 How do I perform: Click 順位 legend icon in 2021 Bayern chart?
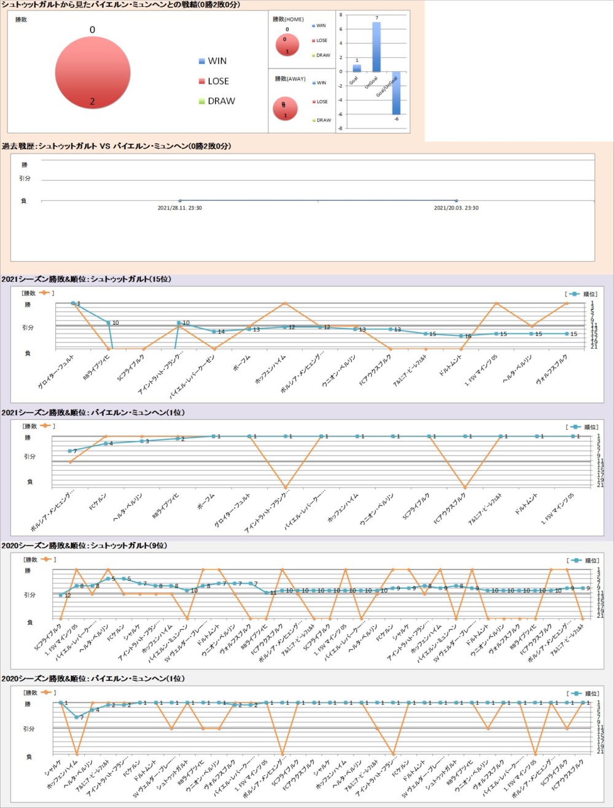tap(574, 427)
